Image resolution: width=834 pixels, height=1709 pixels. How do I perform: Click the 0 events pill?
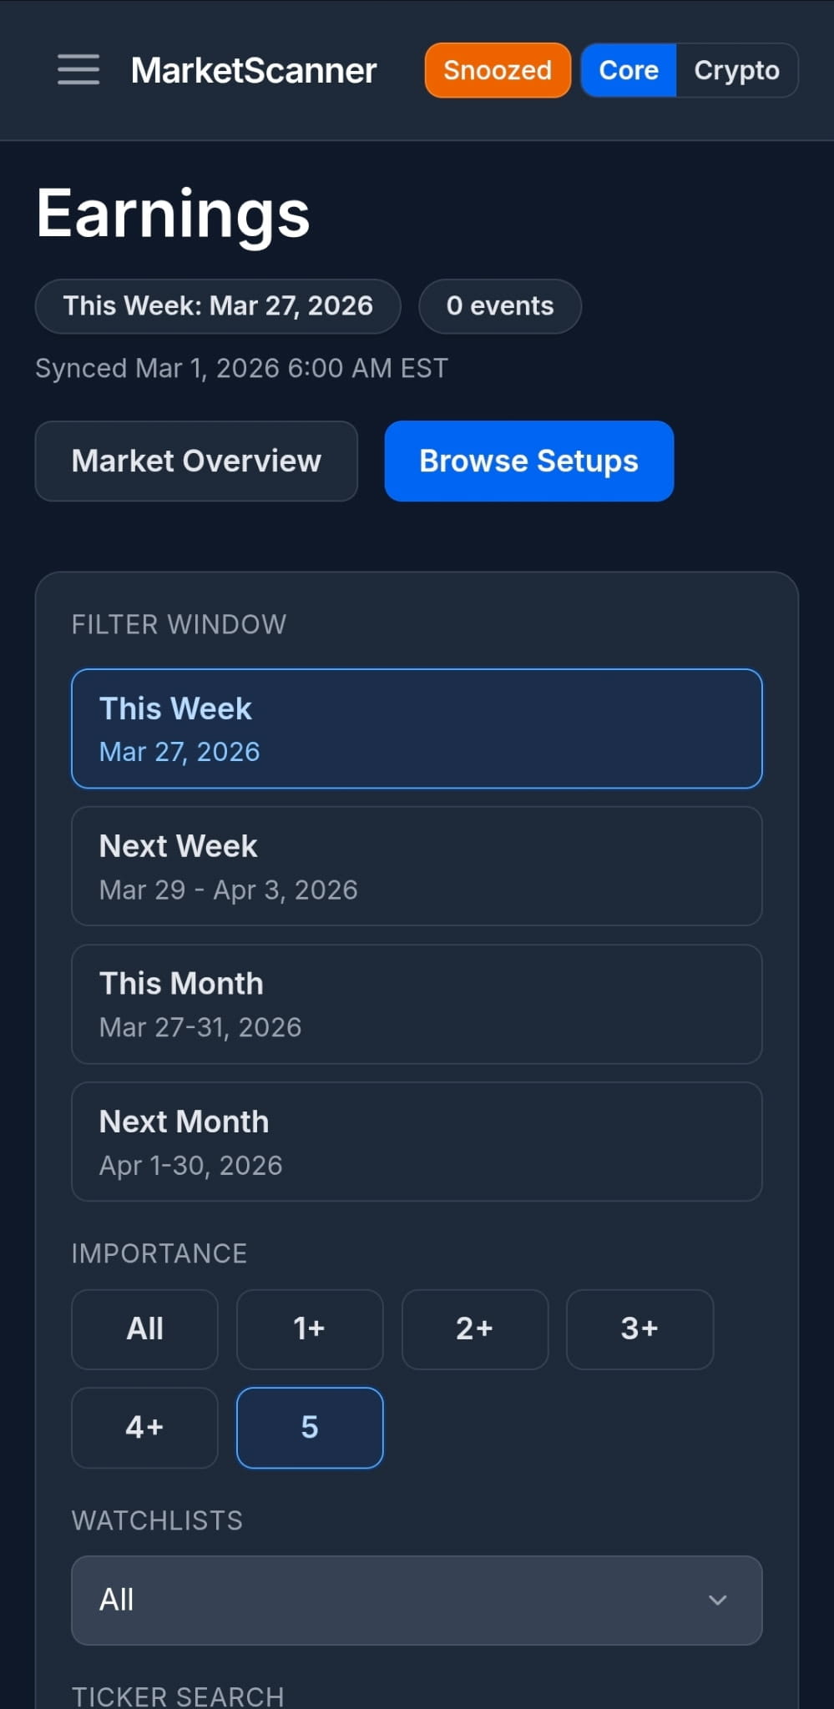499,306
